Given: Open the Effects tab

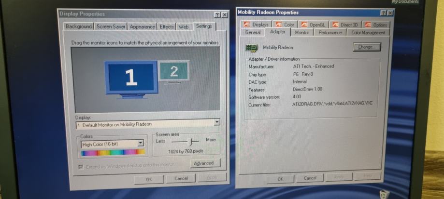Looking at the screenshot, I should pyautogui.click(x=167, y=27).
